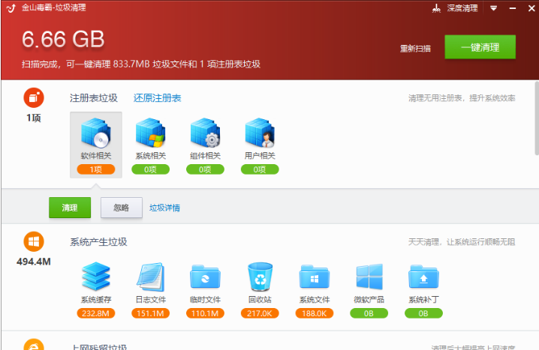The width and height of the screenshot is (539, 350).
Task: Open 深度清理 deep clean option
Action: (462, 8)
